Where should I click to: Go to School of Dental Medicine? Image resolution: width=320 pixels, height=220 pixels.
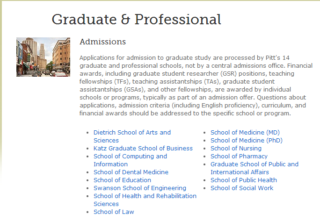pyautogui.click(x=131, y=172)
